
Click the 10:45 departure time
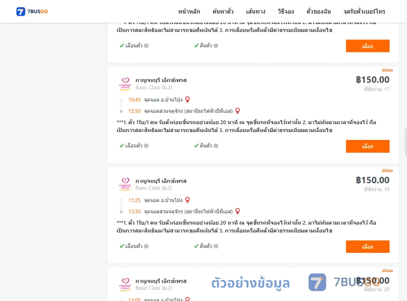135,100
